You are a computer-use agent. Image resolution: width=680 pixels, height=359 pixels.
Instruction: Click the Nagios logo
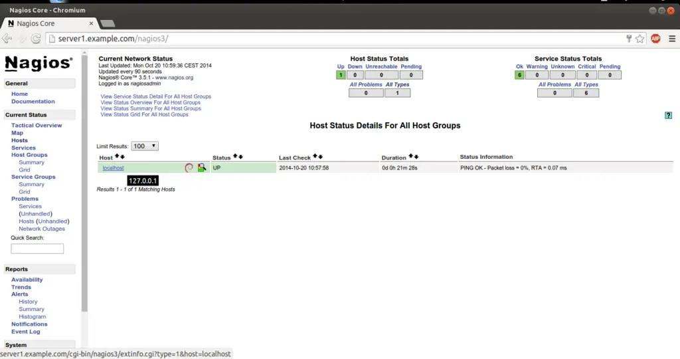click(x=39, y=63)
